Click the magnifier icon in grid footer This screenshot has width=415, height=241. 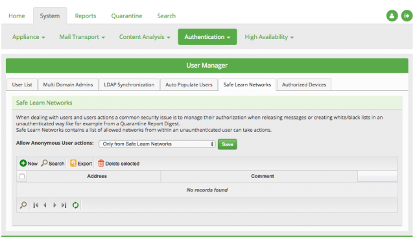point(23,205)
